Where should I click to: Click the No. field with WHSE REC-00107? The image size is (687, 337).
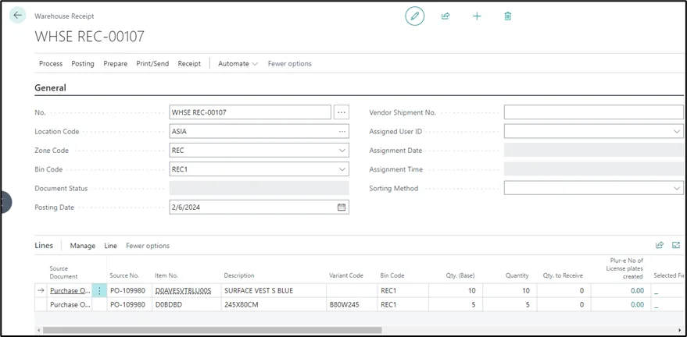tap(250, 112)
